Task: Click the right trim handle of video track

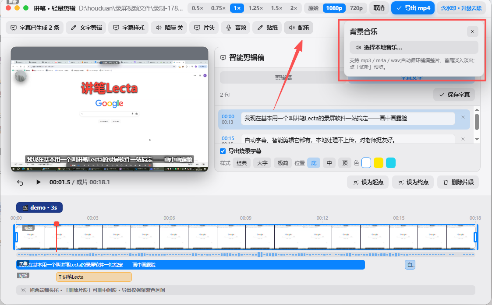Action: [476, 237]
